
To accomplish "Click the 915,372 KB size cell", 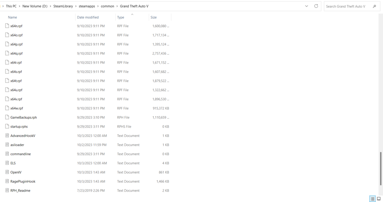I will coord(161,108).
